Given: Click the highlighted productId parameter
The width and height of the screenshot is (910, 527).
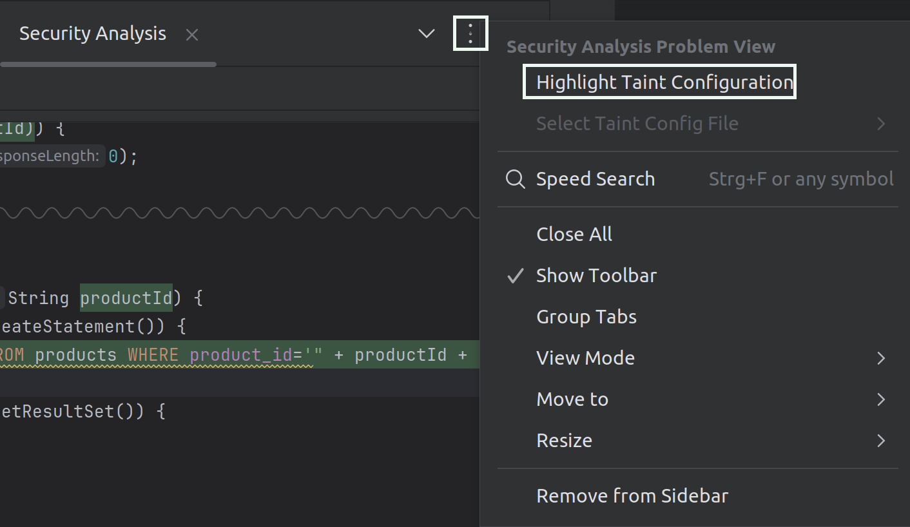Looking at the screenshot, I should (126, 298).
